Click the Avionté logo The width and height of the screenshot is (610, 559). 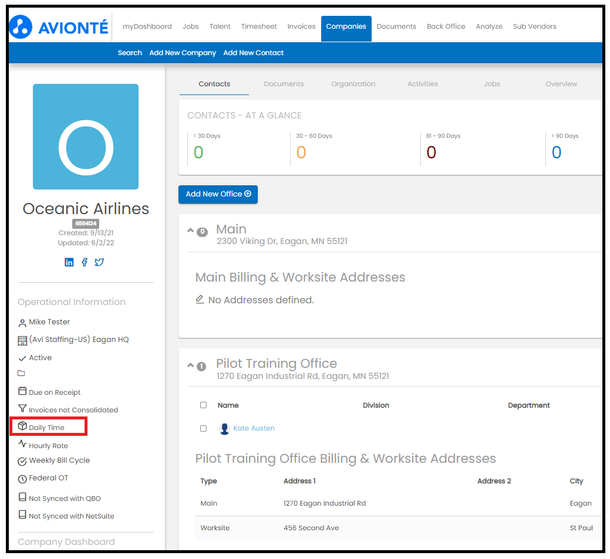click(59, 27)
